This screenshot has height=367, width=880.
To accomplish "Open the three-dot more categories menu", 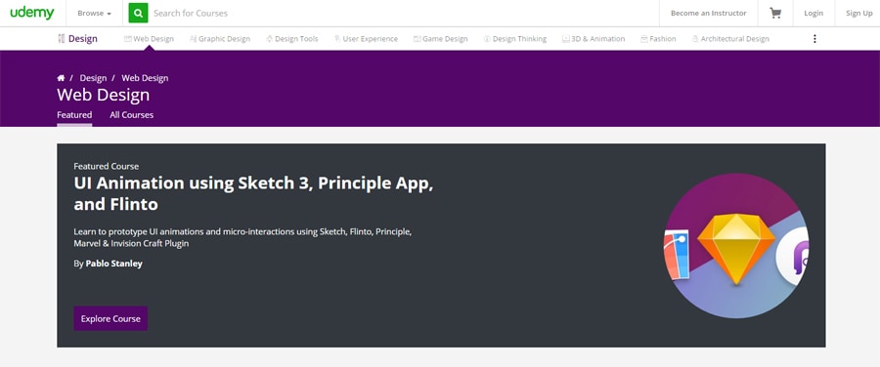I will click(814, 39).
